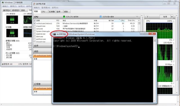
Task: Click the physical memory history graph in Task Manager
Action: click(28, 33)
